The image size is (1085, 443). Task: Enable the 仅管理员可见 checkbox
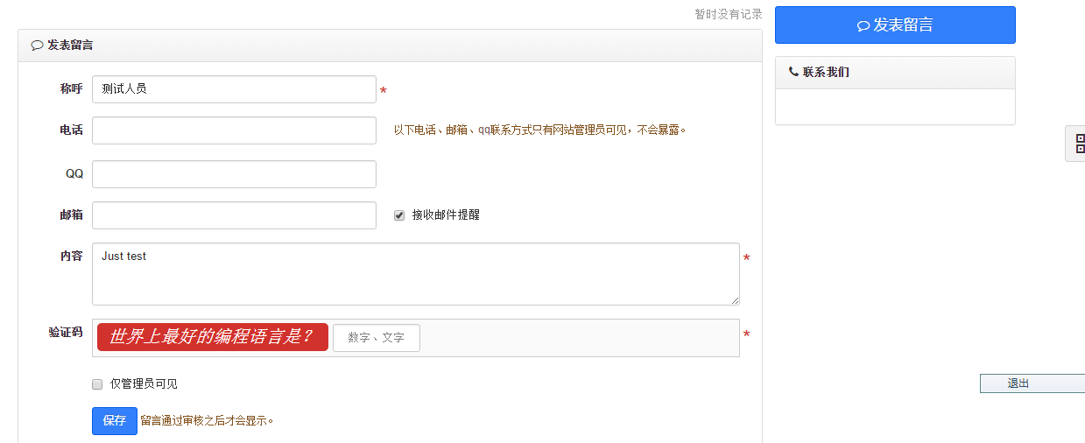click(97, 384)
